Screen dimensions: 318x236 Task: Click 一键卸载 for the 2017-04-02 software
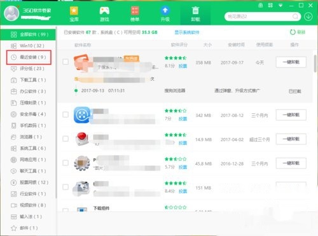[291, 139]
